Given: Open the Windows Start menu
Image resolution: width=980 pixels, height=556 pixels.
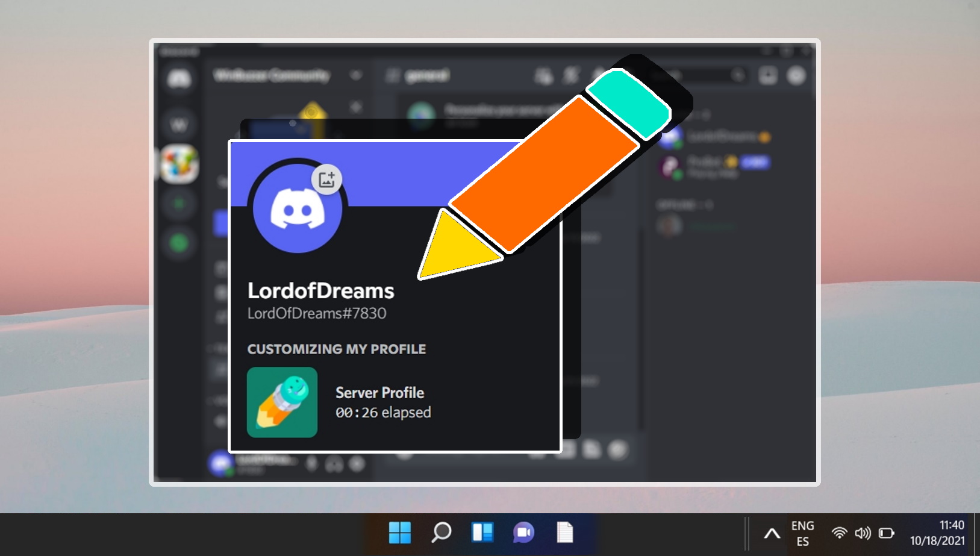Looking at the screenshot, I should pos(400,533).
